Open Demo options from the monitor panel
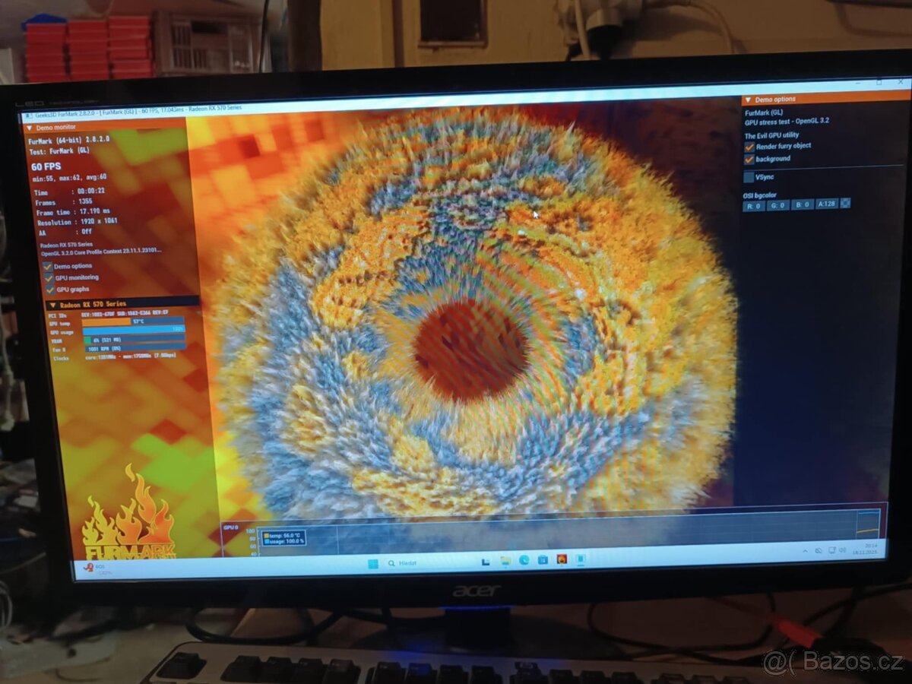 [x=49, y=266]
